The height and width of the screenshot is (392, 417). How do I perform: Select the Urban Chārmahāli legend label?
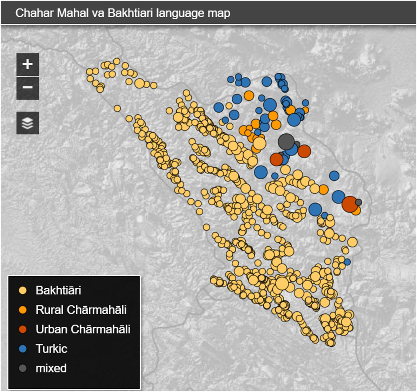[x=83, y=329]
